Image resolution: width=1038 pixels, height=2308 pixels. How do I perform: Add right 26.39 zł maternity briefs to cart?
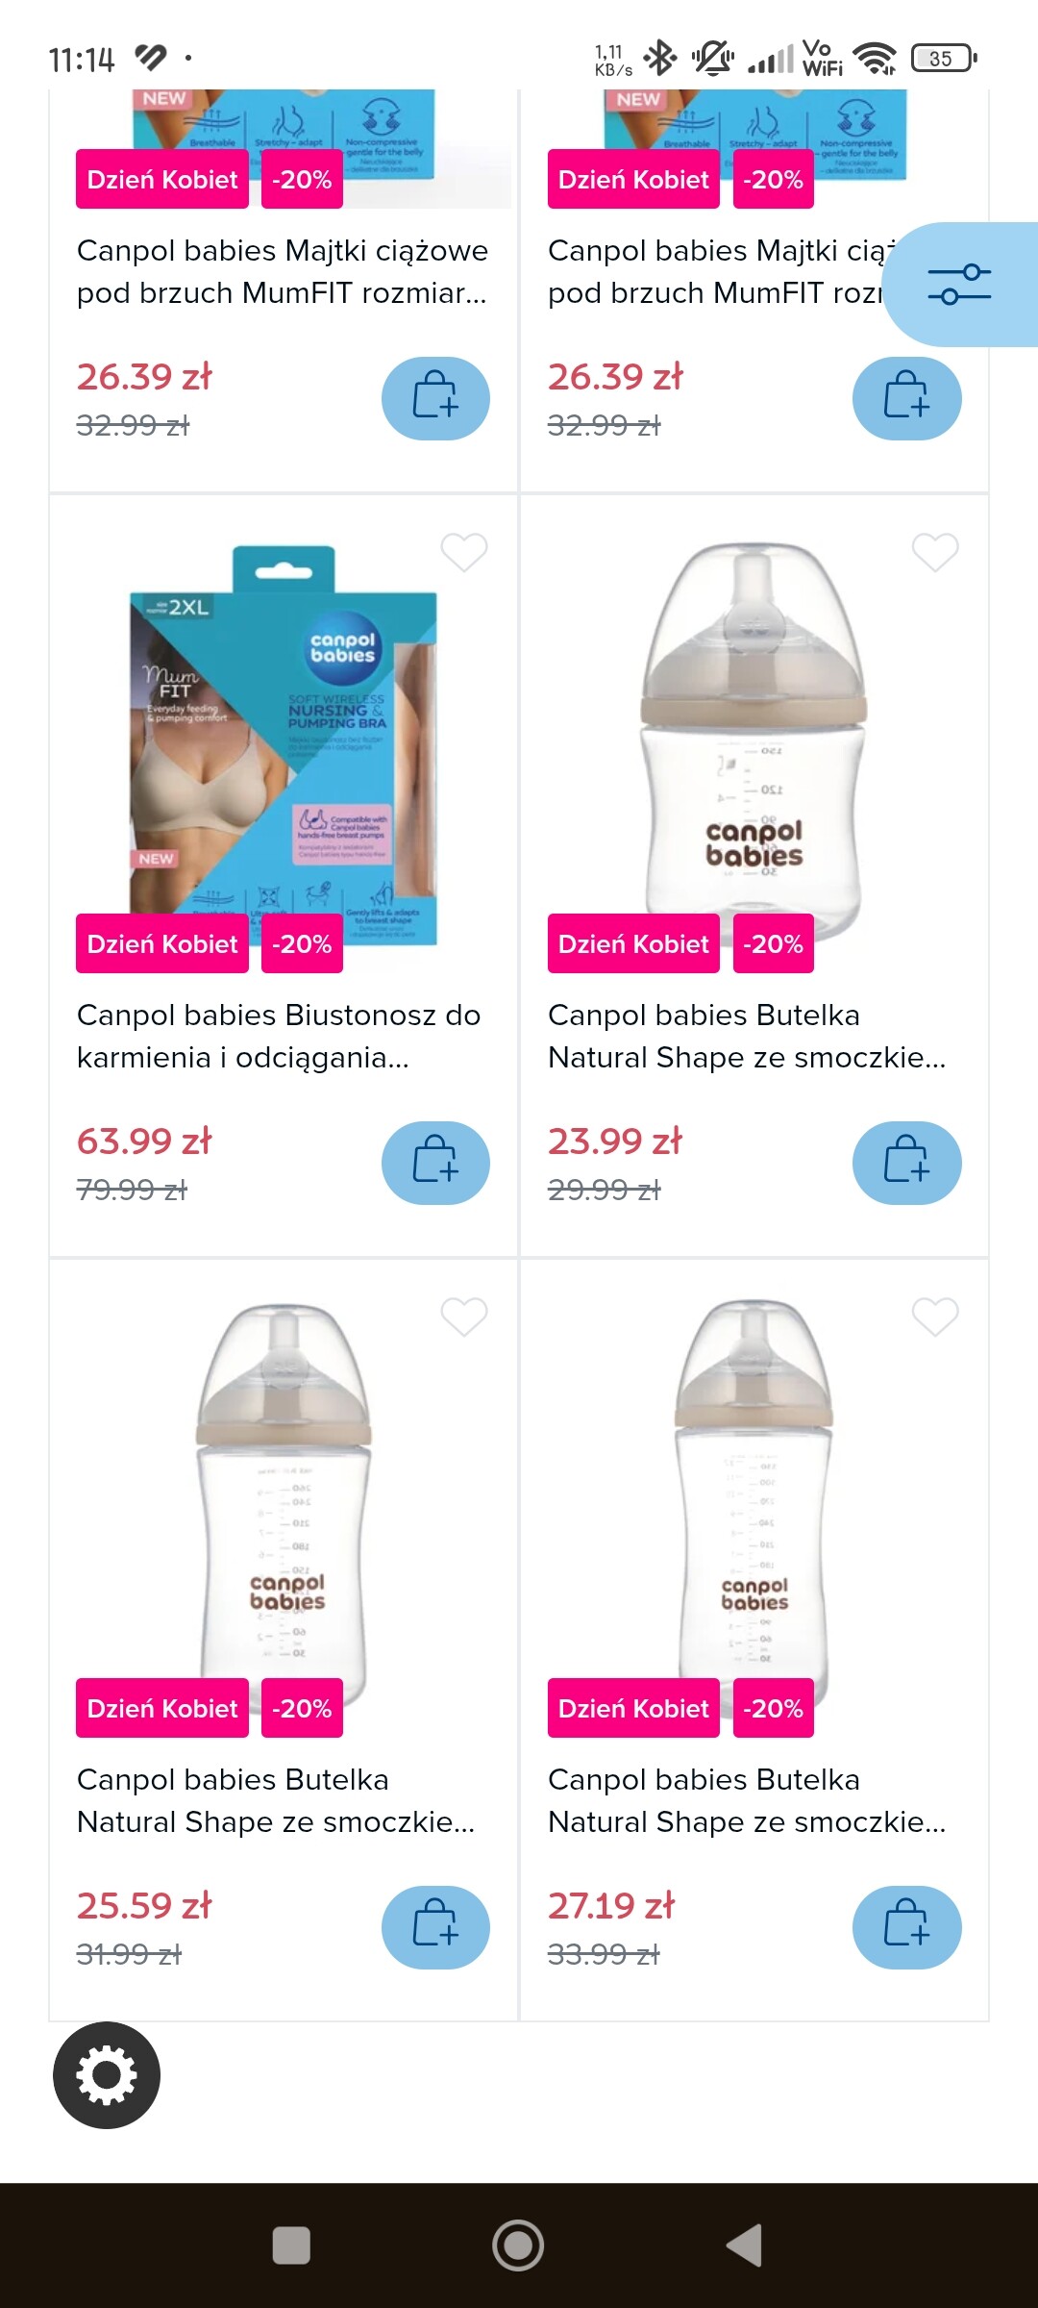click(906, 398)
